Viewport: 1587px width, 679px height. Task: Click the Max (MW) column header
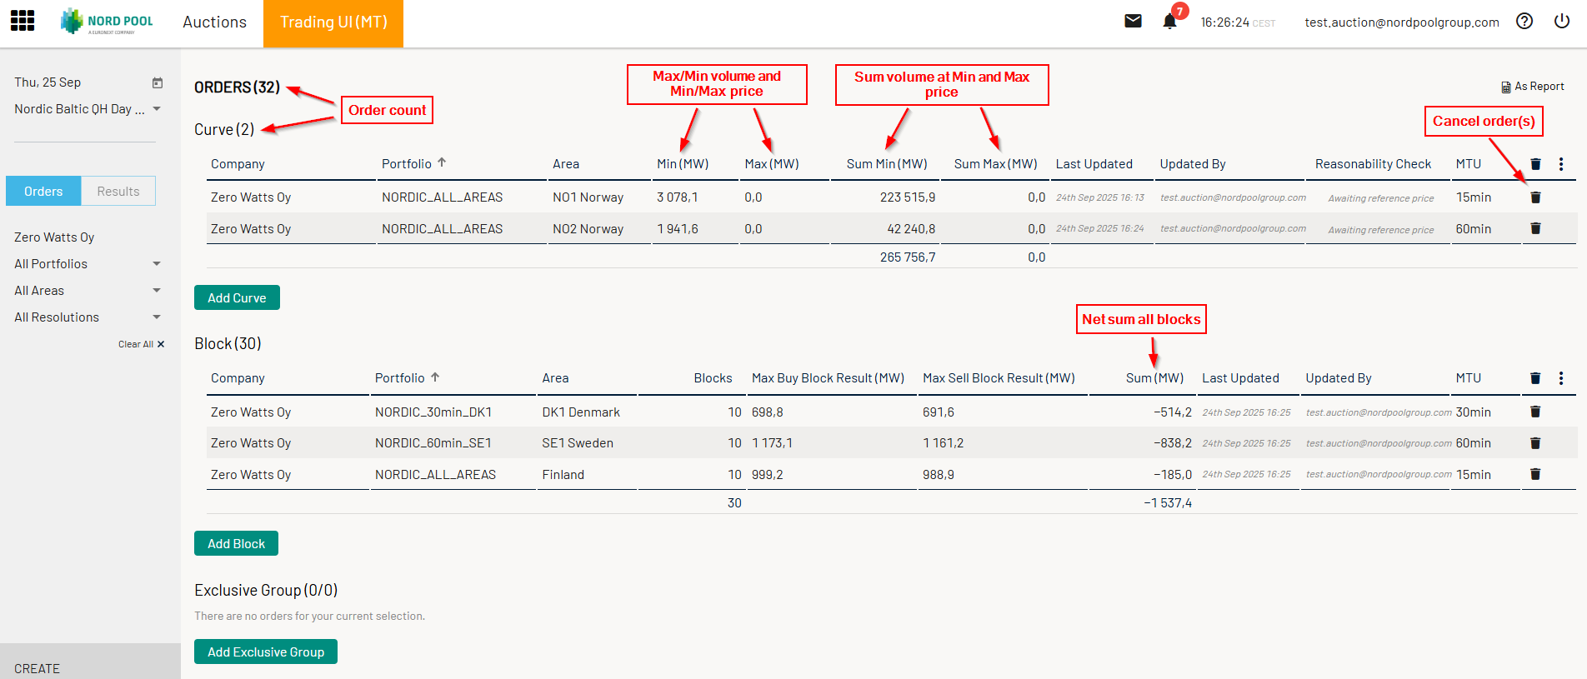[x=772, y=164]
